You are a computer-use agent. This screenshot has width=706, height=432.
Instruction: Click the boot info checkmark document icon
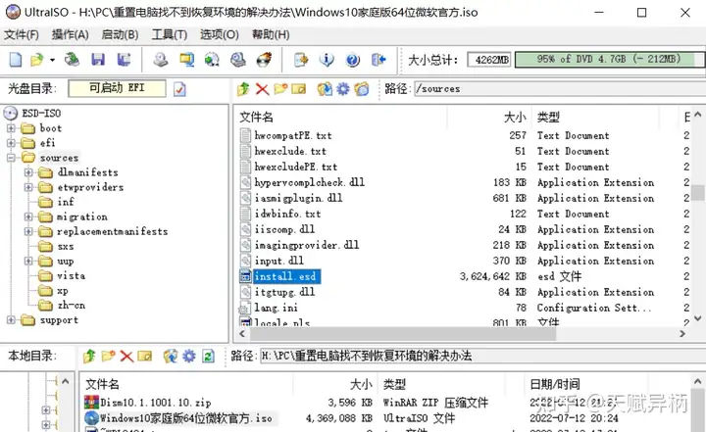[x=179, y=89]
